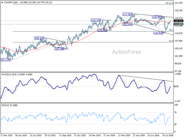Select the 111.750 price label

tap(102, 30)
